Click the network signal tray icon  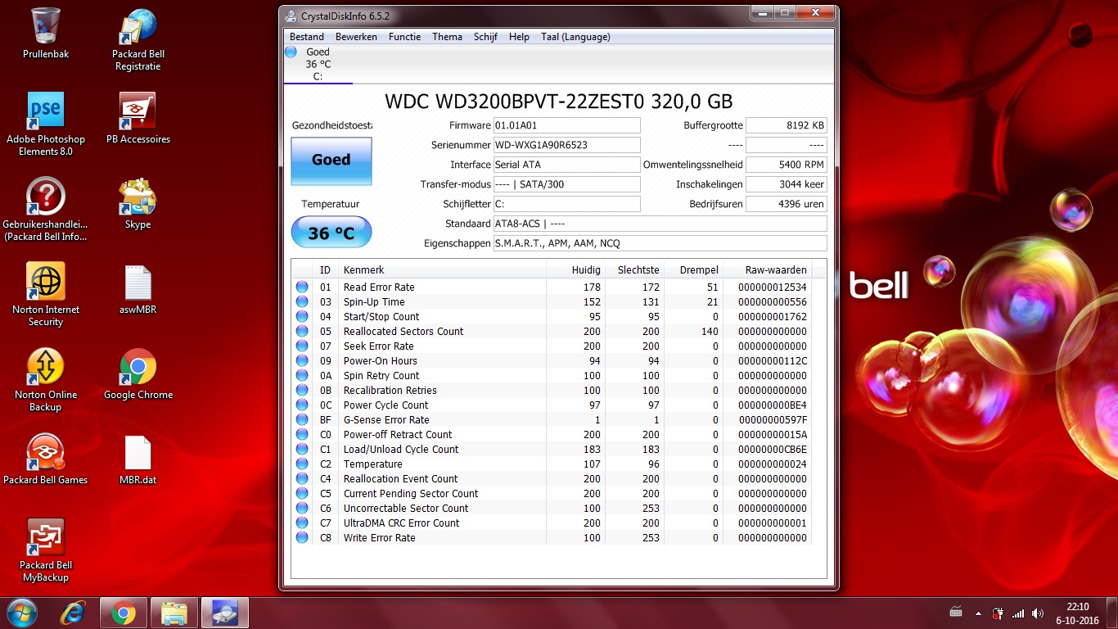tap(1018, 613)
